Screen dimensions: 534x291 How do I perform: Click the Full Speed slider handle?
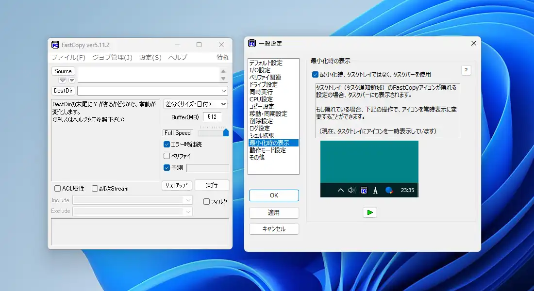tap(226, 133)
